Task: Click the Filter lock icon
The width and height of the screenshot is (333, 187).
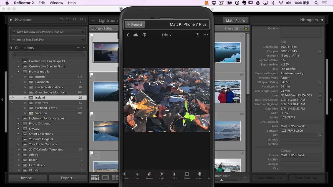Action: pyautogui.click(x=246, y=28)
